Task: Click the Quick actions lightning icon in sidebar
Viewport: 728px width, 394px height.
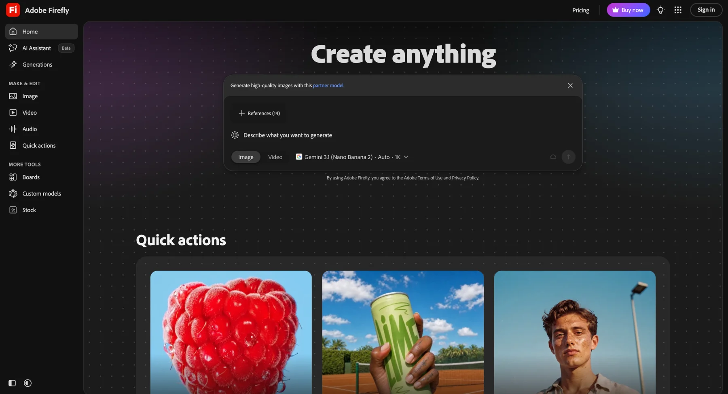Action: coord(13,145)
